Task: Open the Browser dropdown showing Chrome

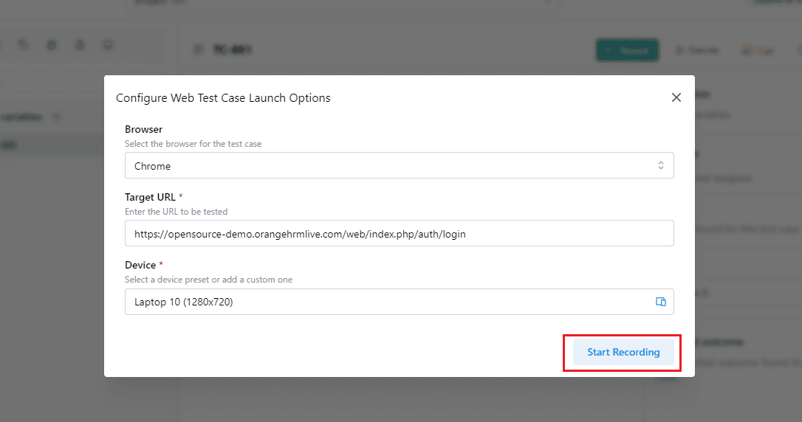Action: click(399, 165)
